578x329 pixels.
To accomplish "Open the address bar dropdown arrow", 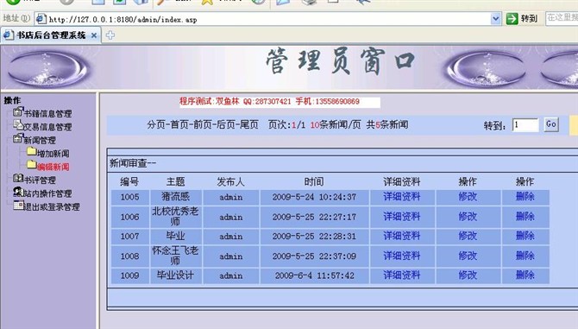I will [x=496, y=18].
